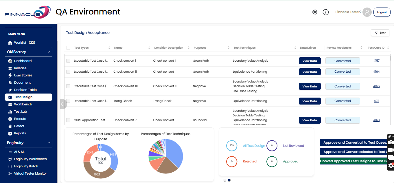Navigate to the Reports menu item

[20, 133]
